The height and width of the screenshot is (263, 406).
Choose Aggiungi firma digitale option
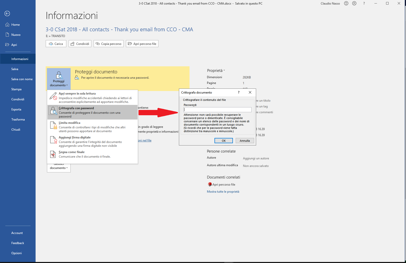tap(92, 141)
